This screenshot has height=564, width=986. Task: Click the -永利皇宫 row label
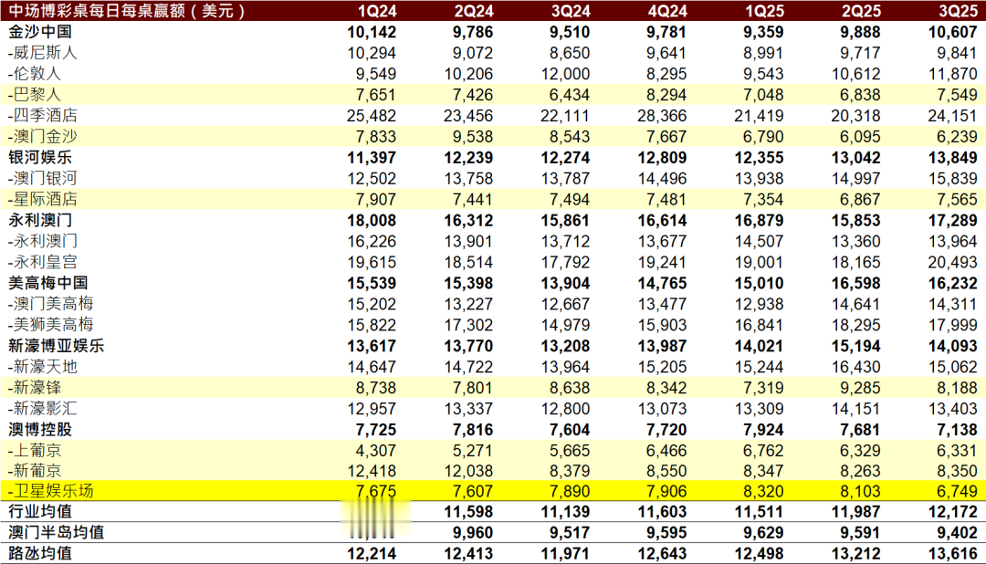point(42,262)
